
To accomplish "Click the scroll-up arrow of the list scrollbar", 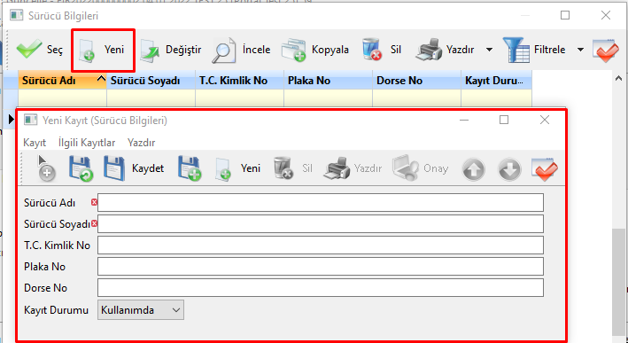I will point(619,79).
